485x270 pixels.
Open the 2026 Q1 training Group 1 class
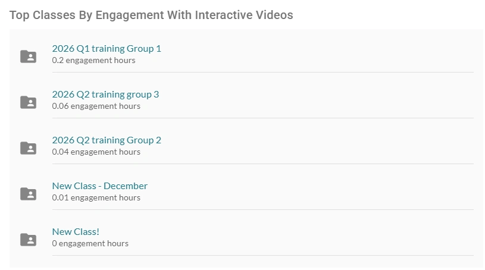click(107, 49)
